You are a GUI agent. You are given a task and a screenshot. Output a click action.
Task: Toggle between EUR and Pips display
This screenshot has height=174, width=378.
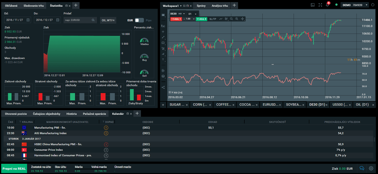coord(139,20)
